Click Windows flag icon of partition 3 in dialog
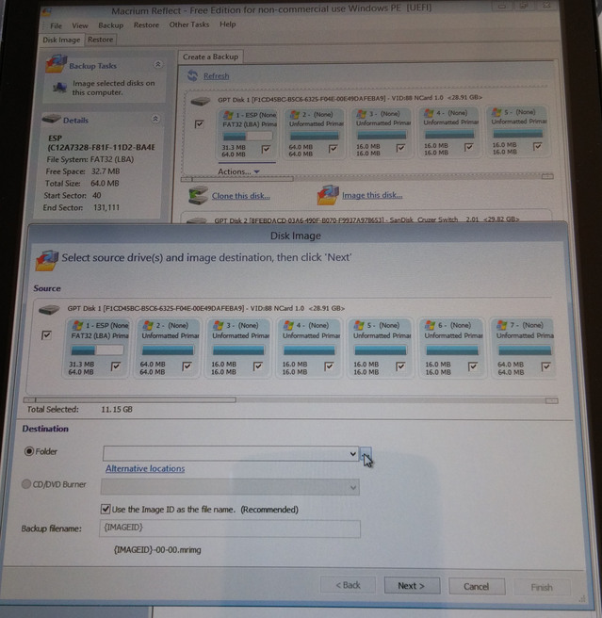Image resolution: width=602 pixels, height=618 pixels. click(x=219, y=326)
